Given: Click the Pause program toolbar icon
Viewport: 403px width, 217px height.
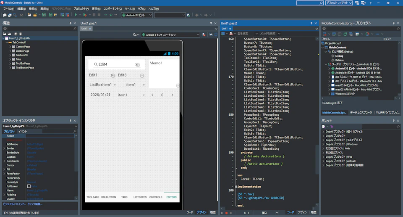Looking at the screenshot, I should [94, 15].
